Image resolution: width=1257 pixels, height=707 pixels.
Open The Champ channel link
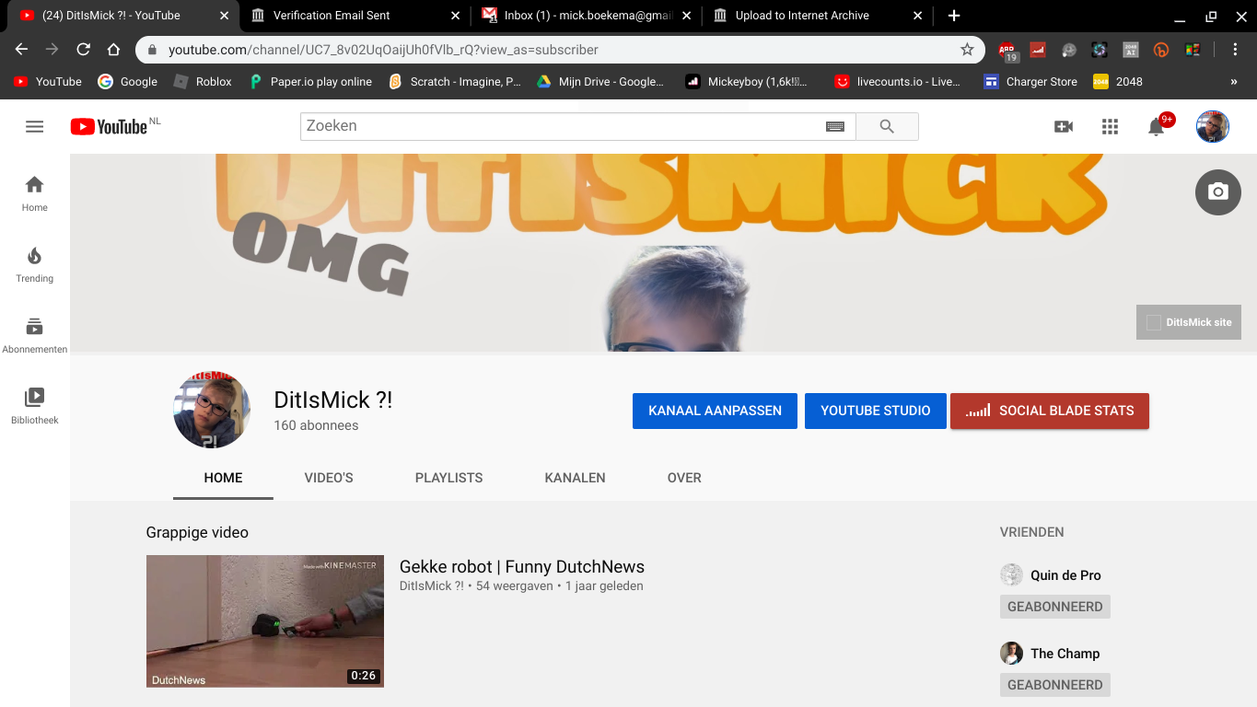point(1065,654)
